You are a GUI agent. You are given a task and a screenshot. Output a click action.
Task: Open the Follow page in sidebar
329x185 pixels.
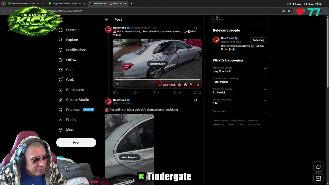click(67, 60)
